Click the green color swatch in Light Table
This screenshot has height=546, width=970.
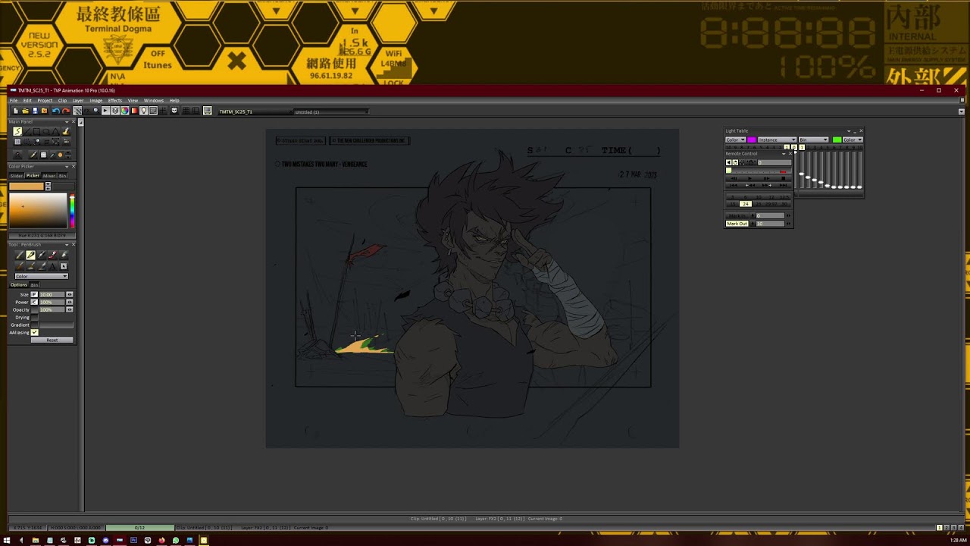(x=837, y=140)
